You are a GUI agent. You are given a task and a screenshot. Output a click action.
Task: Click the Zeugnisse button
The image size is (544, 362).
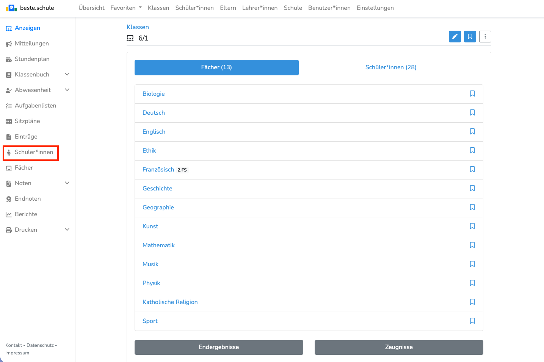coord(398,347)
